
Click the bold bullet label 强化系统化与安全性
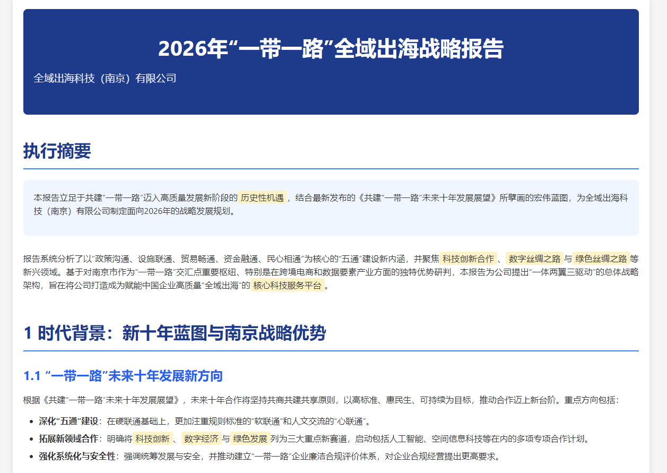[77, 456]
